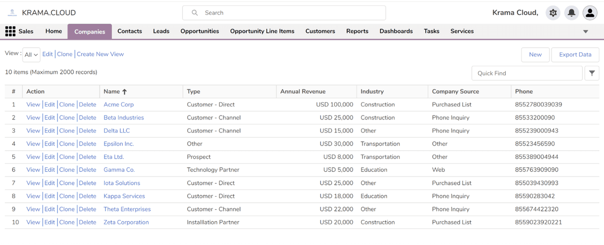Open the settings gear icon
The height and width of the screenshot is (245, 604).
point(553,13)
